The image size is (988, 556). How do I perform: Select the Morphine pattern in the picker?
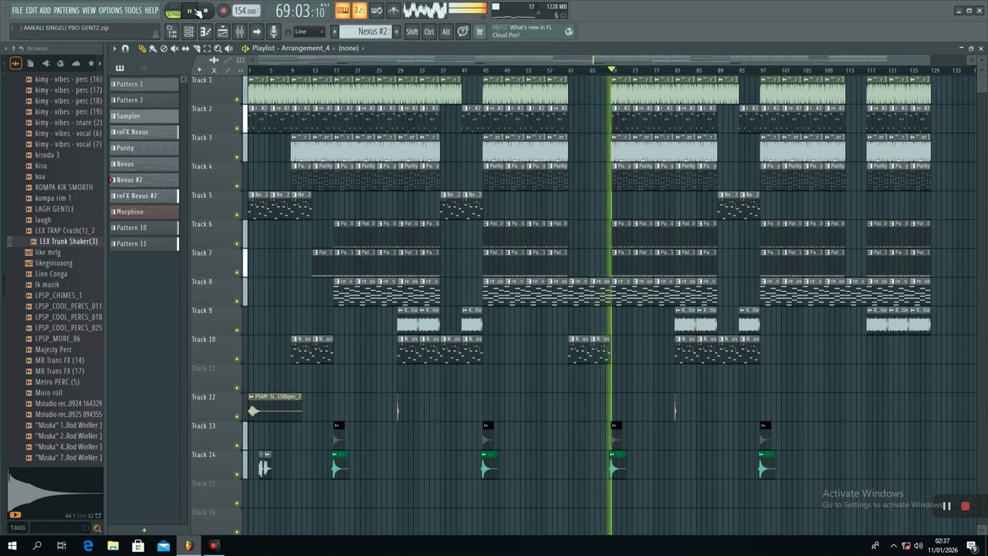coord(144,212)
